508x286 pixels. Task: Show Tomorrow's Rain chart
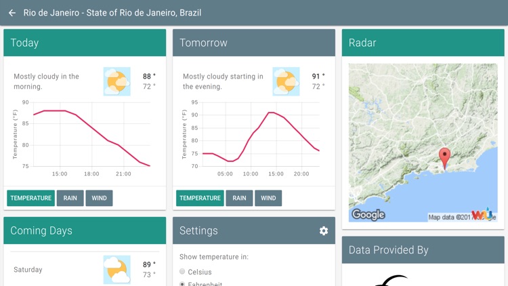[x=239, y=198]
